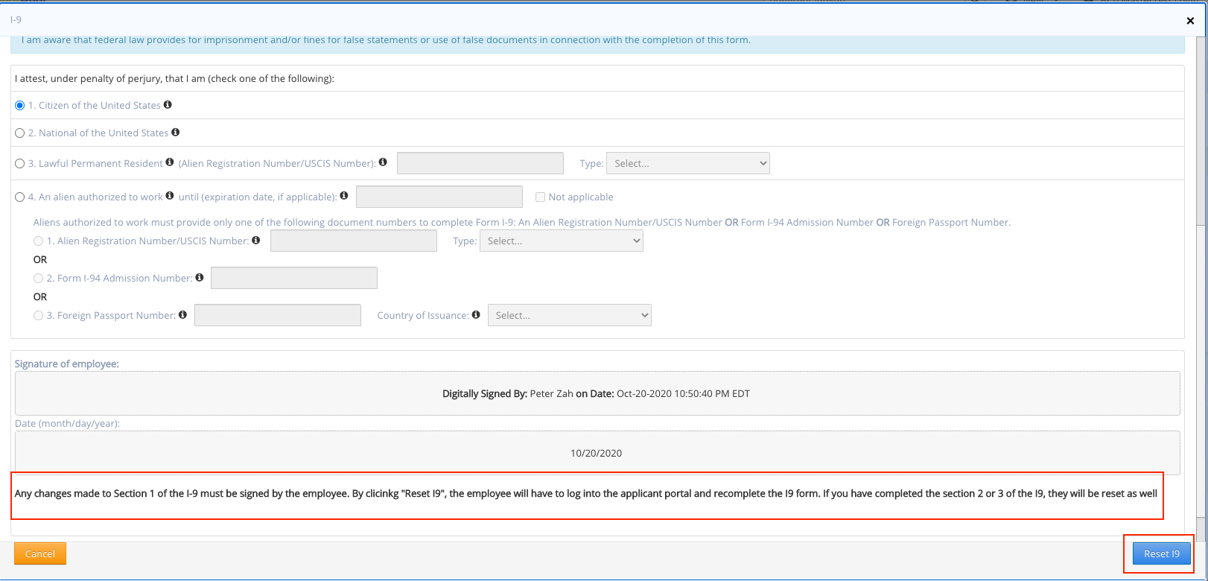Click info icon next to Lawful Permanent Resident
The height and width of the screenshot is (581, 1208).
point(170,162)
